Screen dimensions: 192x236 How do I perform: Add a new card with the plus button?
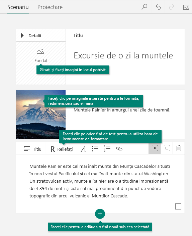(100, 214)
